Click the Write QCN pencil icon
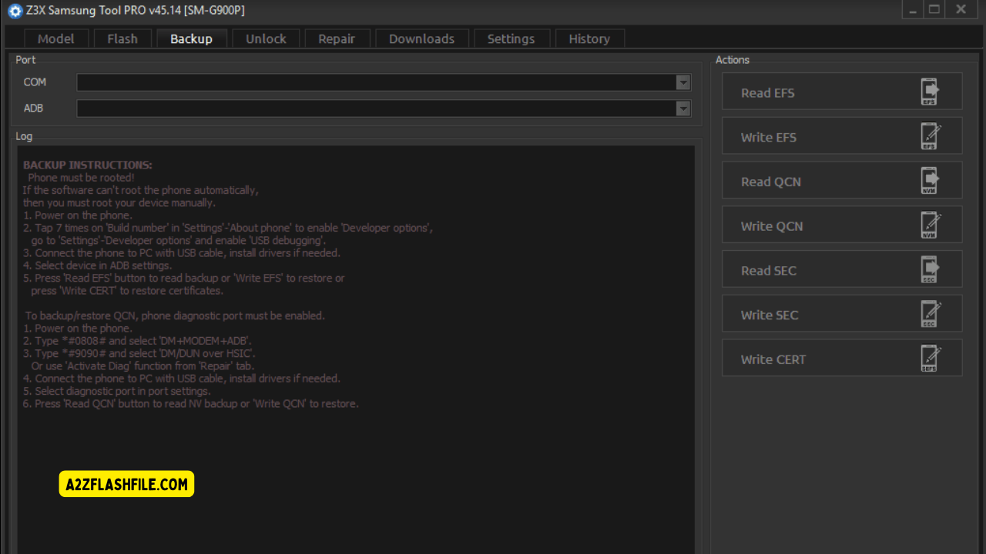This screenshot has height=554, width=986. 930,225
